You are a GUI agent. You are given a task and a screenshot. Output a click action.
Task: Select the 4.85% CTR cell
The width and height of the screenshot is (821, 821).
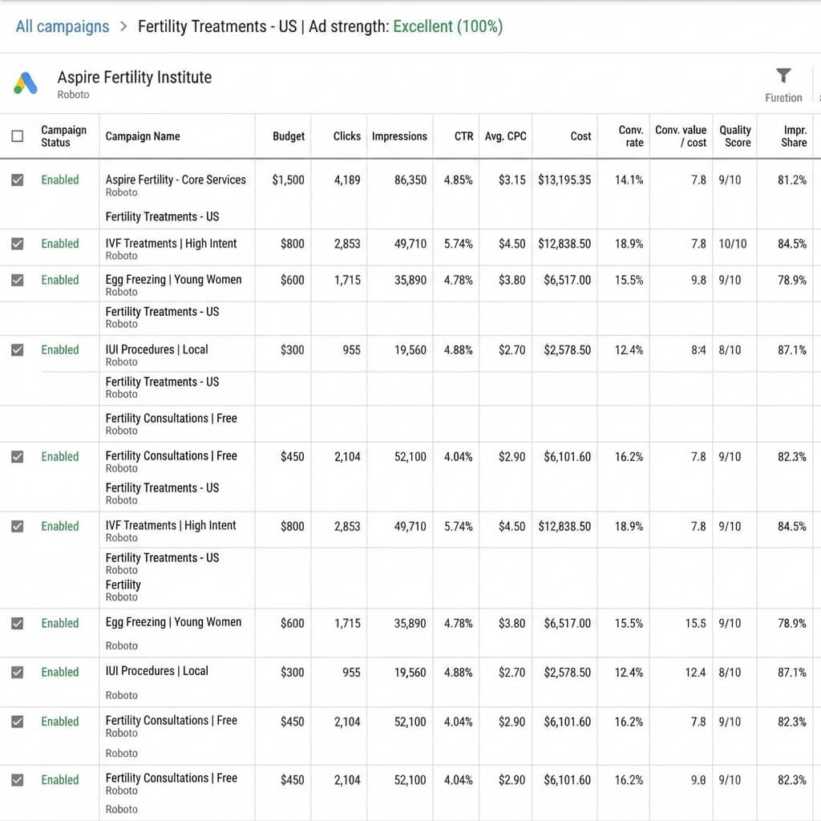click(x=458, y=180)
